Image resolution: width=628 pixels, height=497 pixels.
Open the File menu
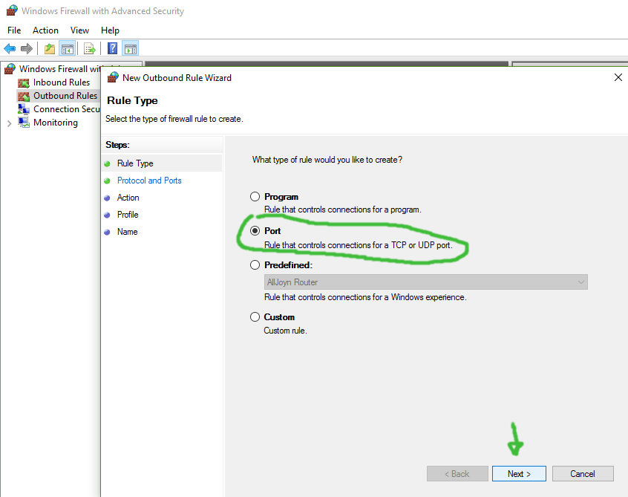click(x=14, y=30)
